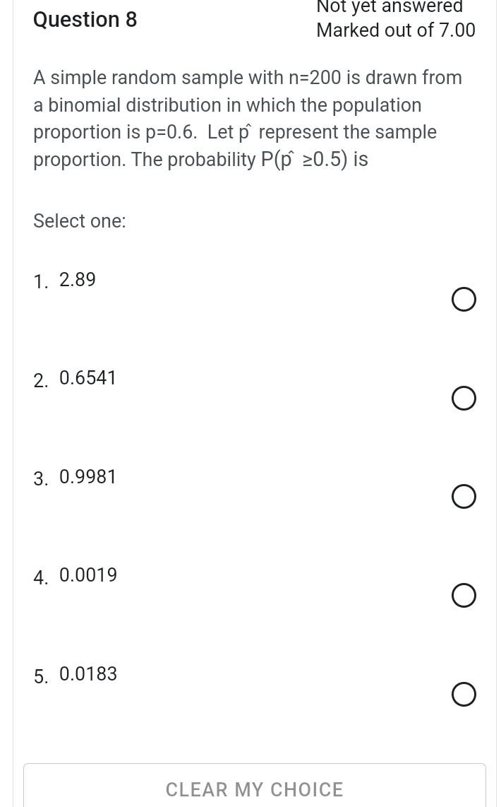Select the radio button for answer 0.9981
The width and height of the screenshot is (501, 807).
464,496
